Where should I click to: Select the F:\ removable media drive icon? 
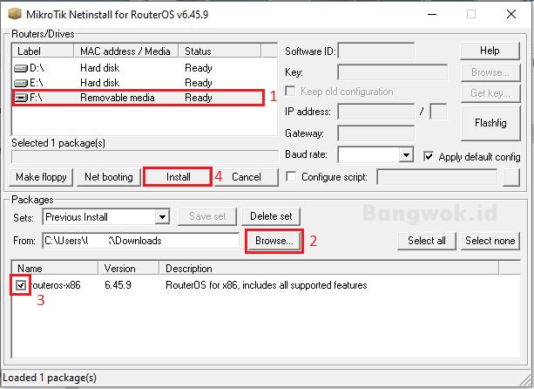pyautogui.click(x=21, y=98)
